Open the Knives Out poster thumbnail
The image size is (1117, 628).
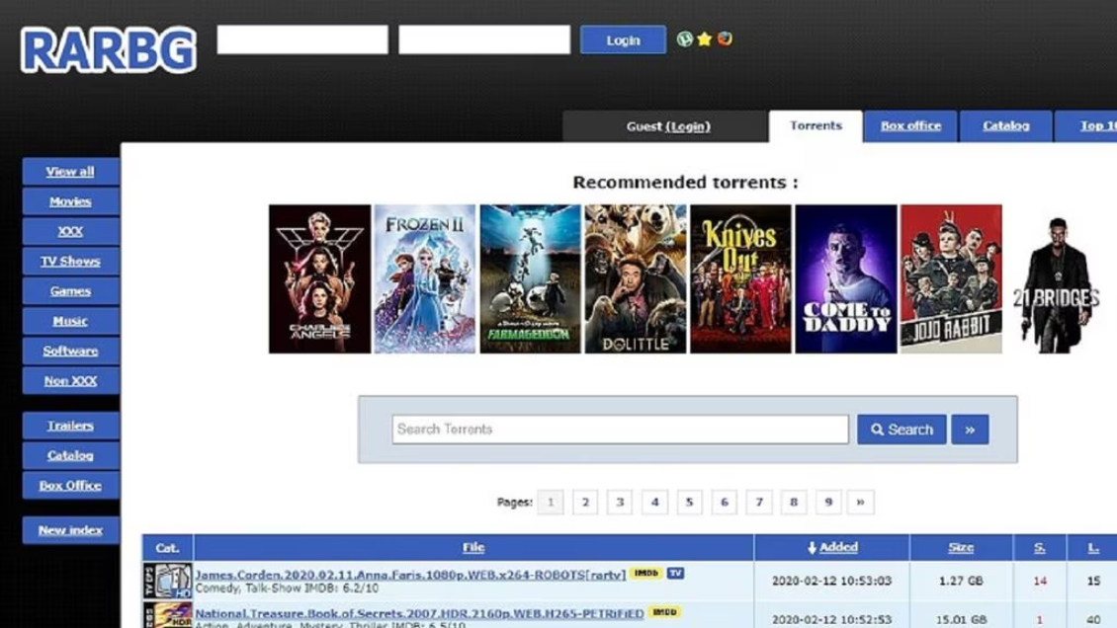[x=739, y=277]
